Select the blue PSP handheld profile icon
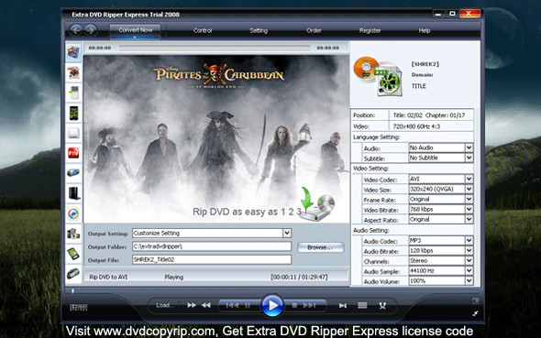The height and width of the screenshot is (338, 541). click(x=73, y=172)
